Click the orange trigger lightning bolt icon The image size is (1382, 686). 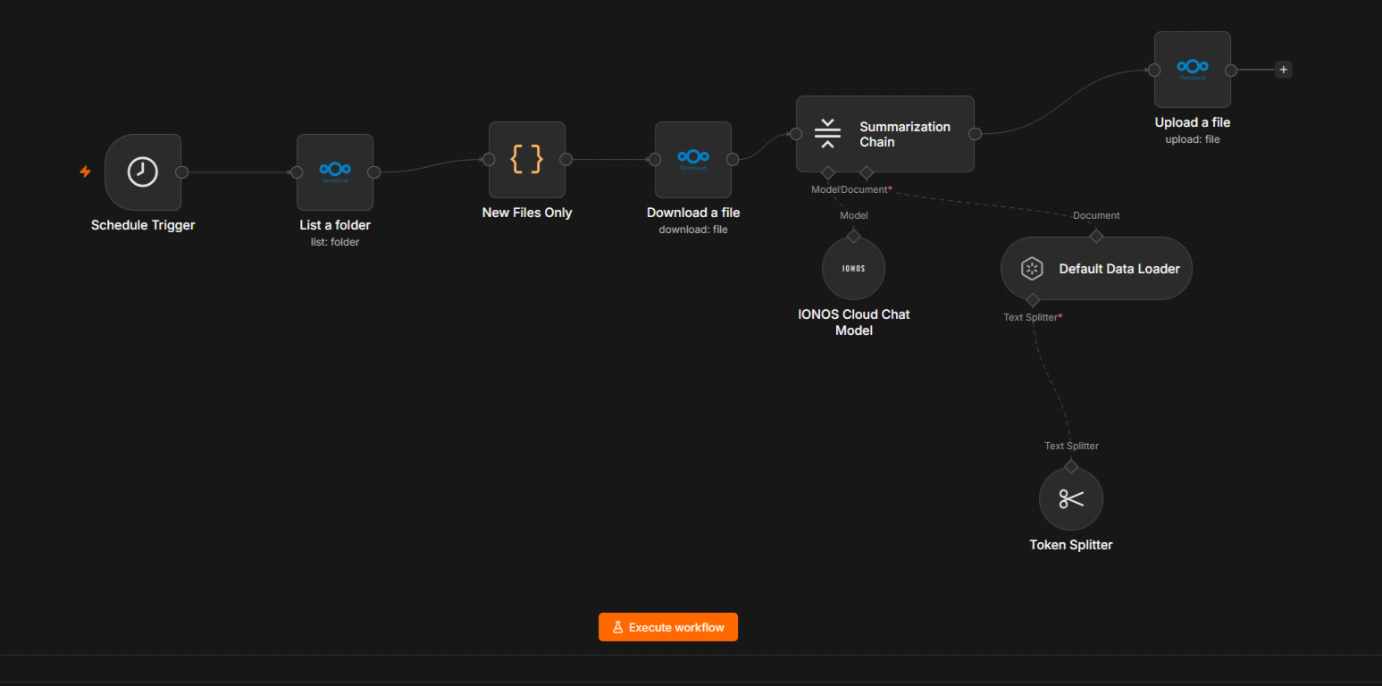pos(86,171)
